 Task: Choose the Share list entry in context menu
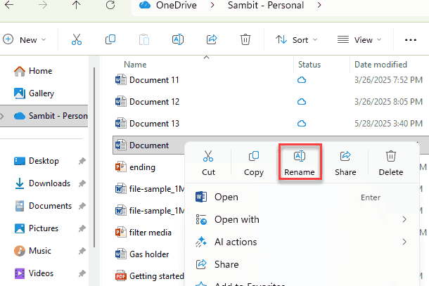click(302, 264)
